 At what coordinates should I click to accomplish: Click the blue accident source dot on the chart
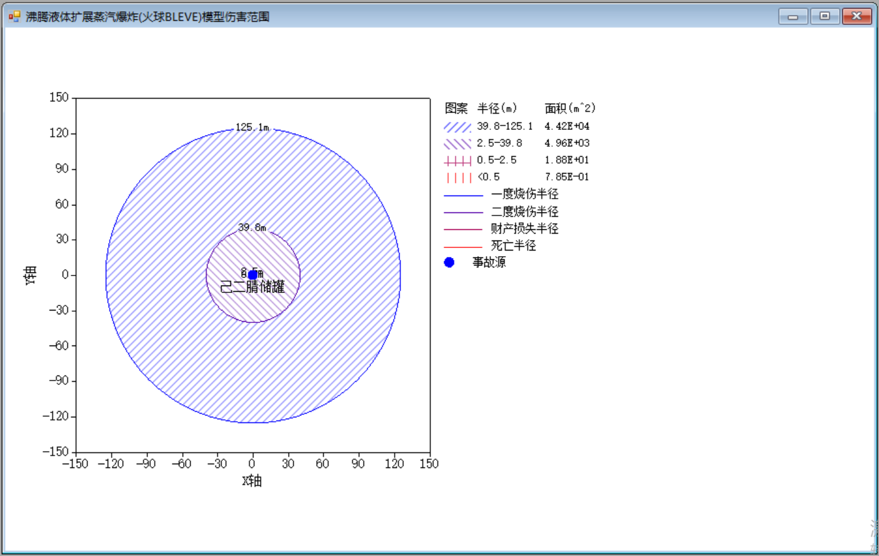click(x=252, y=275)
